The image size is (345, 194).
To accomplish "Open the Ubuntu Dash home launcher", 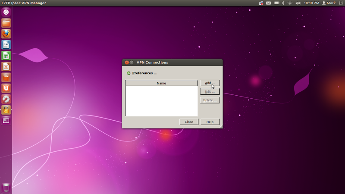I will point(6,12).
